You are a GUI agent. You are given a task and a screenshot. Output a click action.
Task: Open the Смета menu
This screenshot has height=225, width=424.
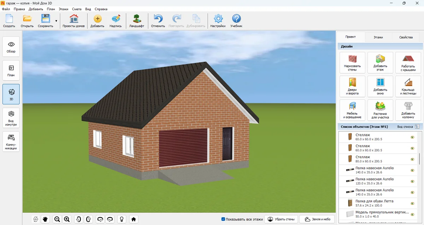[77, 9]
